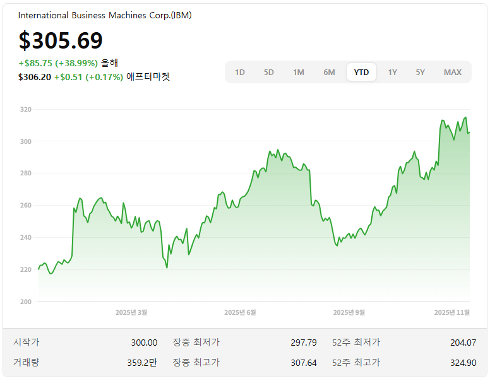Click the 52주 최고가 label
490x381 pixels.
pos(356,362)
